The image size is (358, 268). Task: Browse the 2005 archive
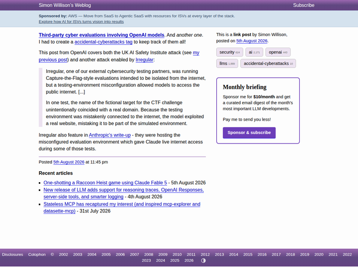tap(106, 255)
